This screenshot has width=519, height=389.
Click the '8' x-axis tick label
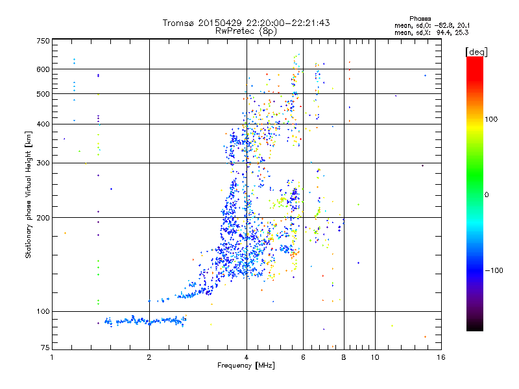click(x=344, y=357)
